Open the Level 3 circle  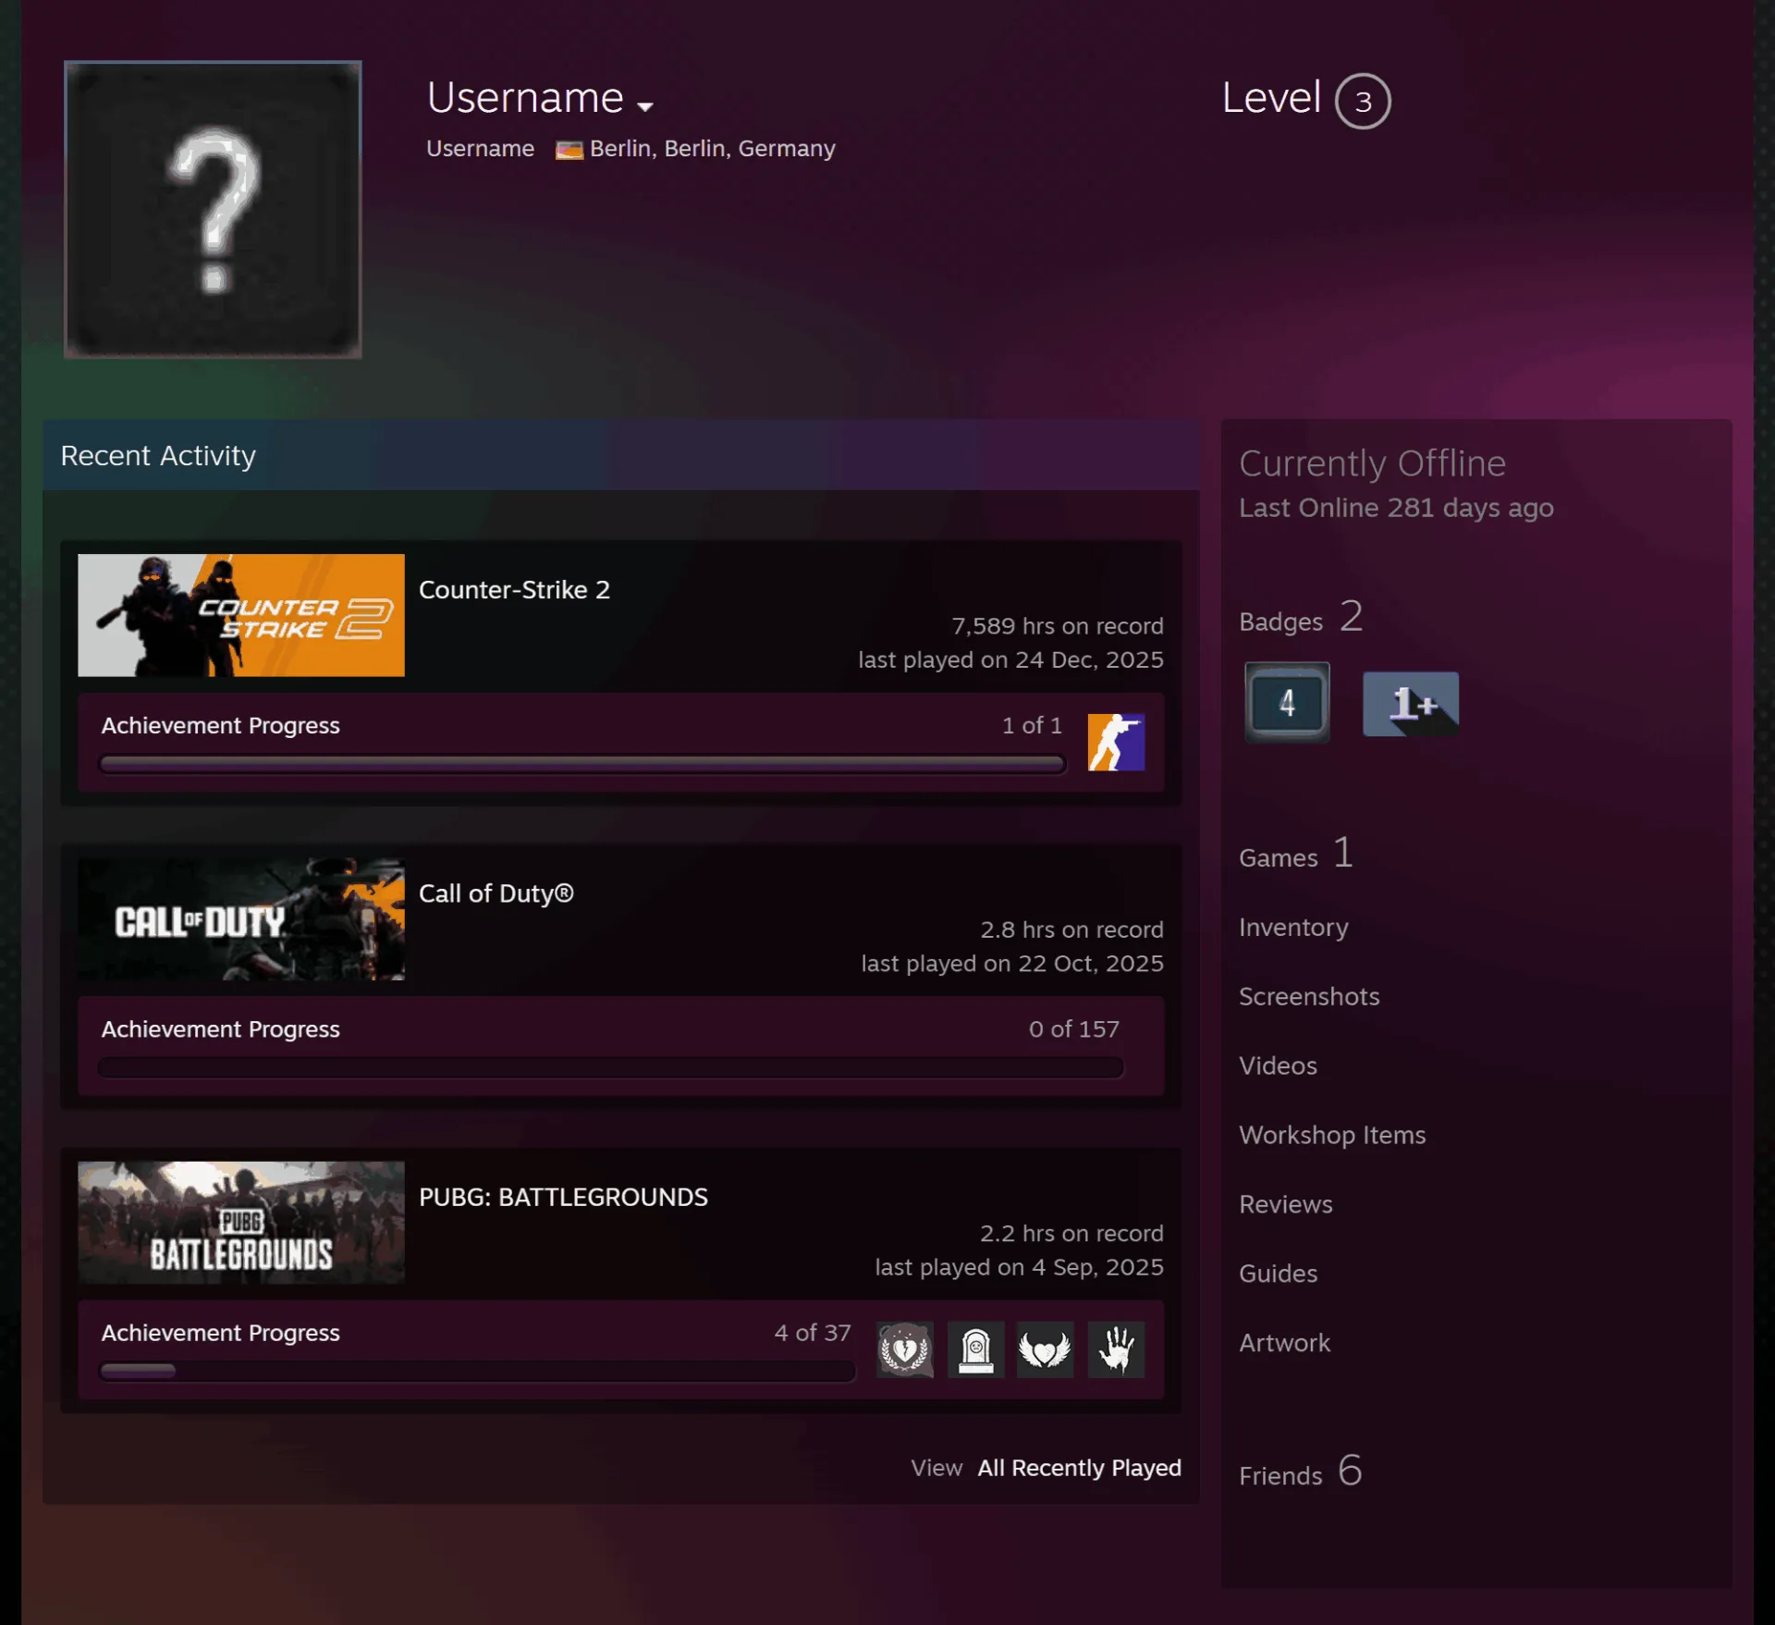[1363, 101]
